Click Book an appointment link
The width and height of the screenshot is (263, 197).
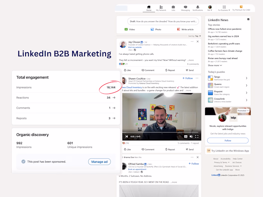tap(137, 169)
